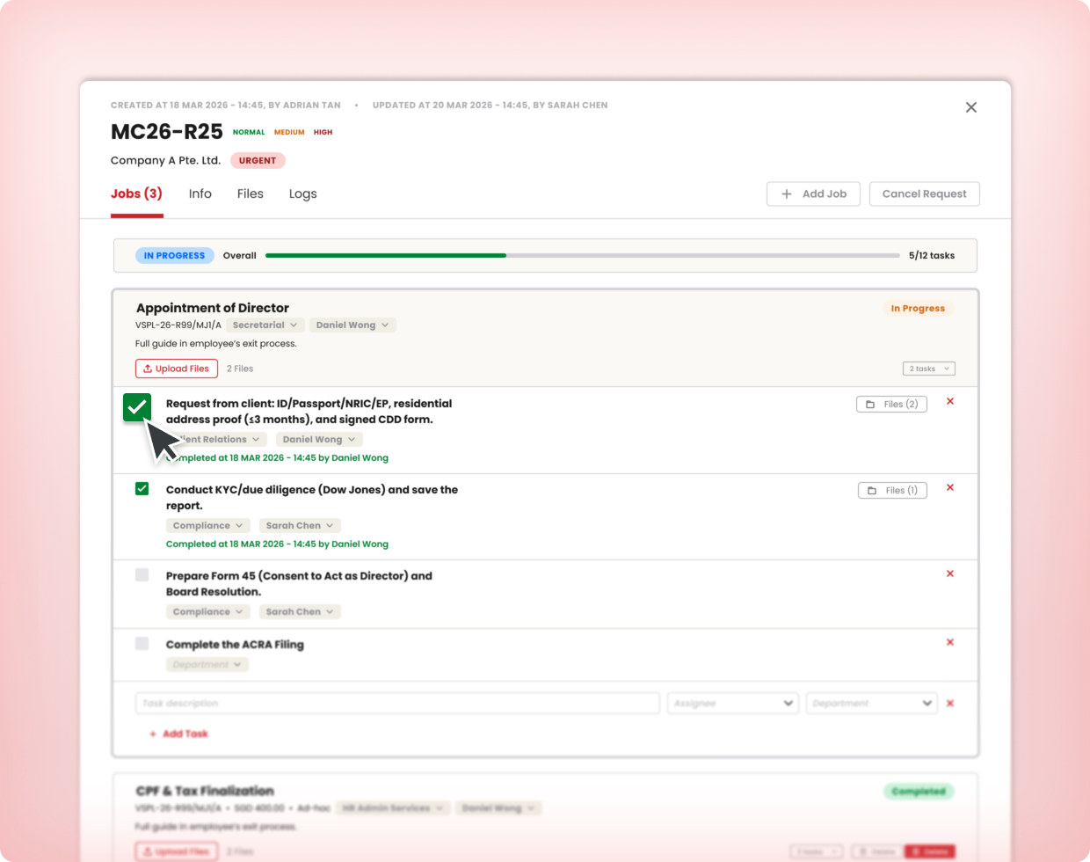Click the 'Appointment of Director' job title
Viewport: 1090px width, 862px height.
[x=213, y=308]
